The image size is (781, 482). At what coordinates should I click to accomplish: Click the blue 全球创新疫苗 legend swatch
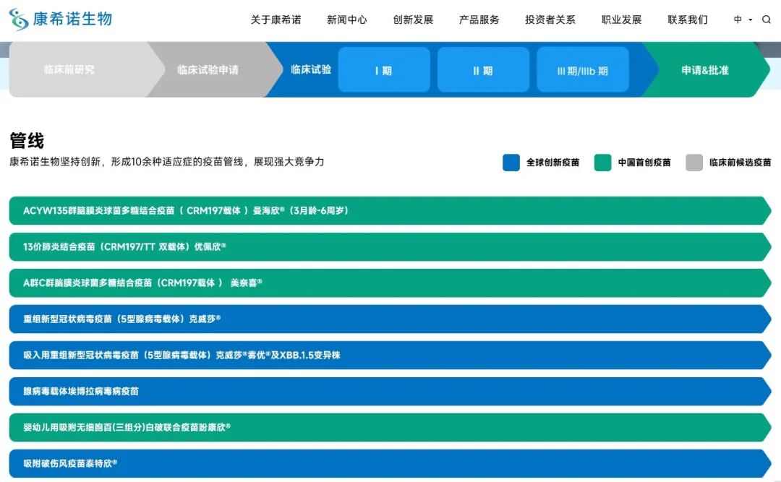click(511, 163)
